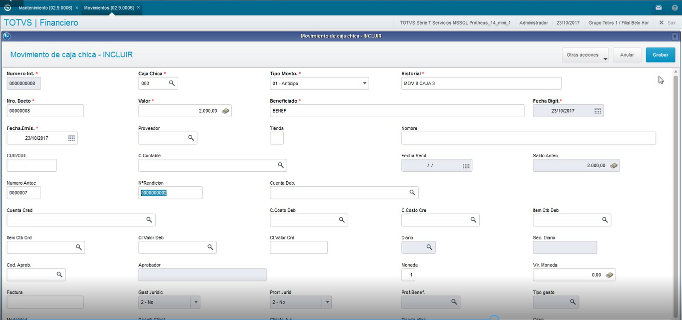This screenshot has width=682, height=320.
Task: Open the help question mark icon
Action: pos(674,8)
